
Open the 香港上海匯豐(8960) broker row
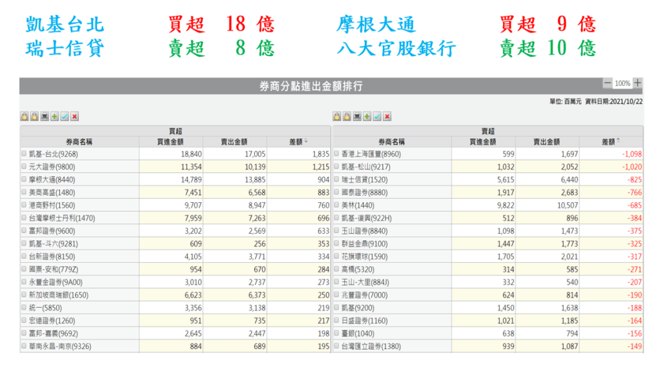371,154
